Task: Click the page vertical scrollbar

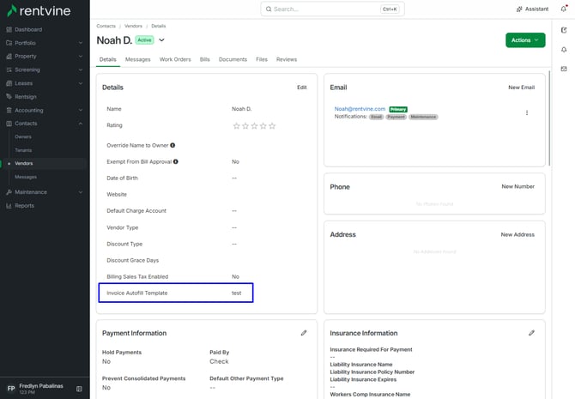Action: point(549,118)
